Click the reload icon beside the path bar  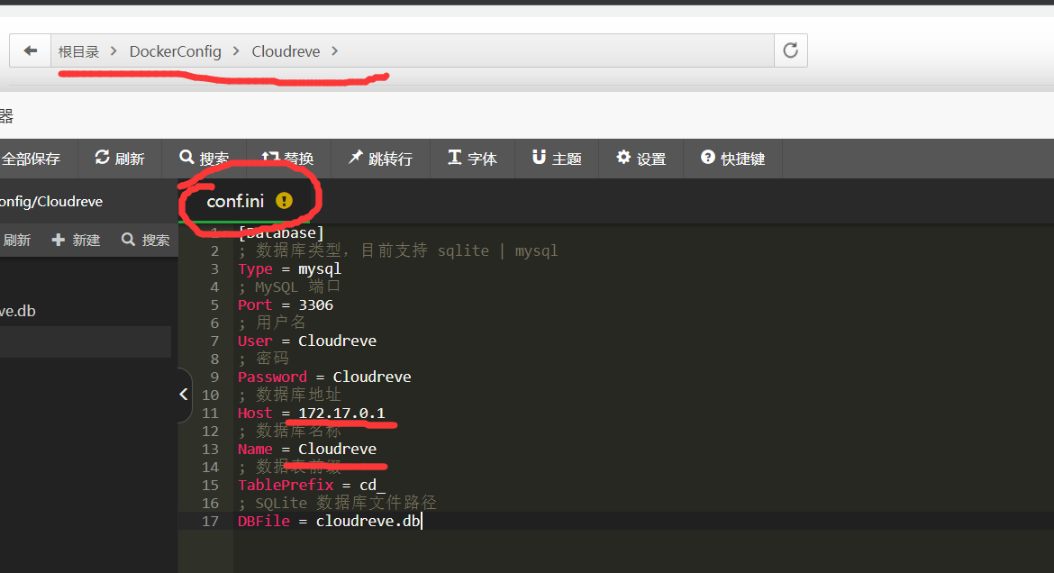[791, 50]
